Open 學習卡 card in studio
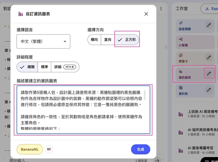The image size is (218, 162). click(195, 59)
